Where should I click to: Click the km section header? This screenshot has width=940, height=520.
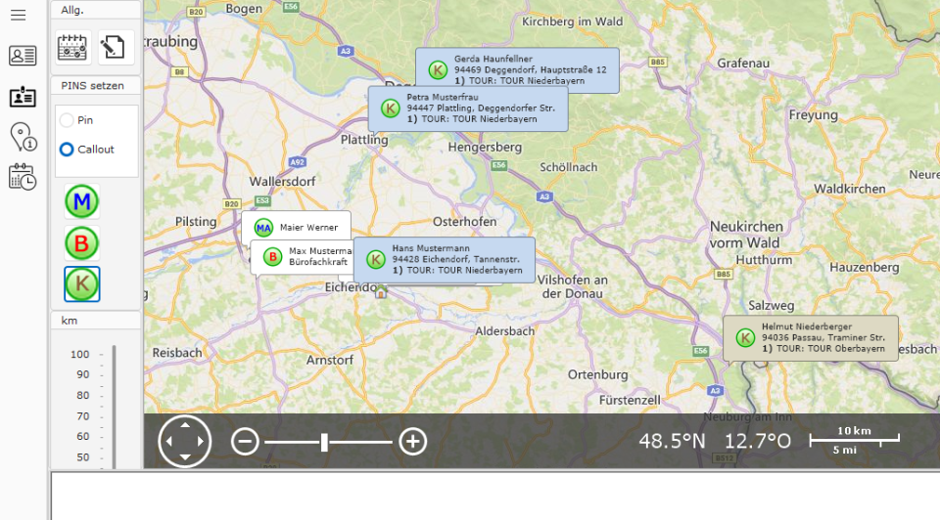[95, 321]
